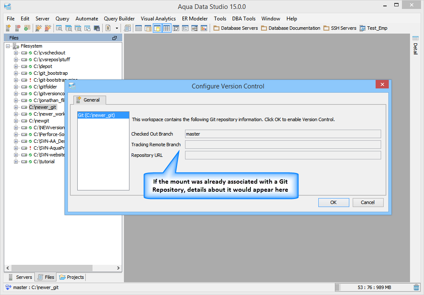Image resolution: width=424 pixels, height=295 pixels.
Task: Expand the C:\depot tree node
Action: [x=16, y=66]
